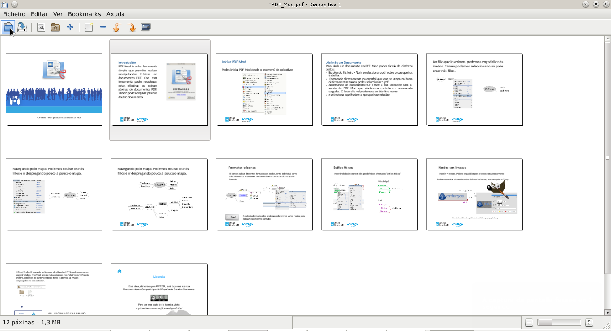611x331 pixels.
Task: Click the Save document toolbar icon
Action: (22, 28)
